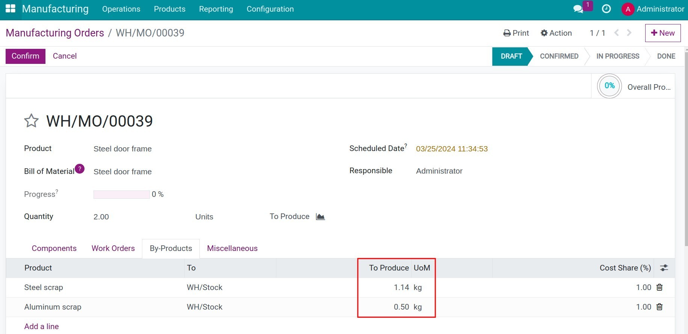Click the record pager 1 / 1
The width and height of the screenshot is (688, 334).
coord(597,33)
